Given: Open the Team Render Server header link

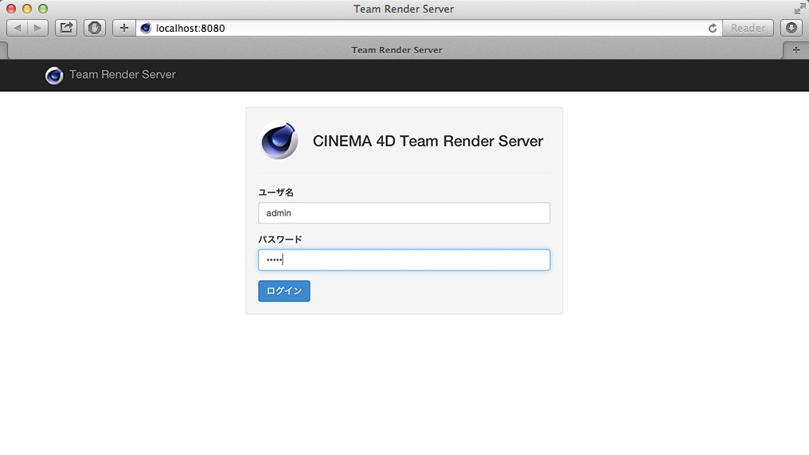Looking at the screenshot, I should [x=123, y=75].
